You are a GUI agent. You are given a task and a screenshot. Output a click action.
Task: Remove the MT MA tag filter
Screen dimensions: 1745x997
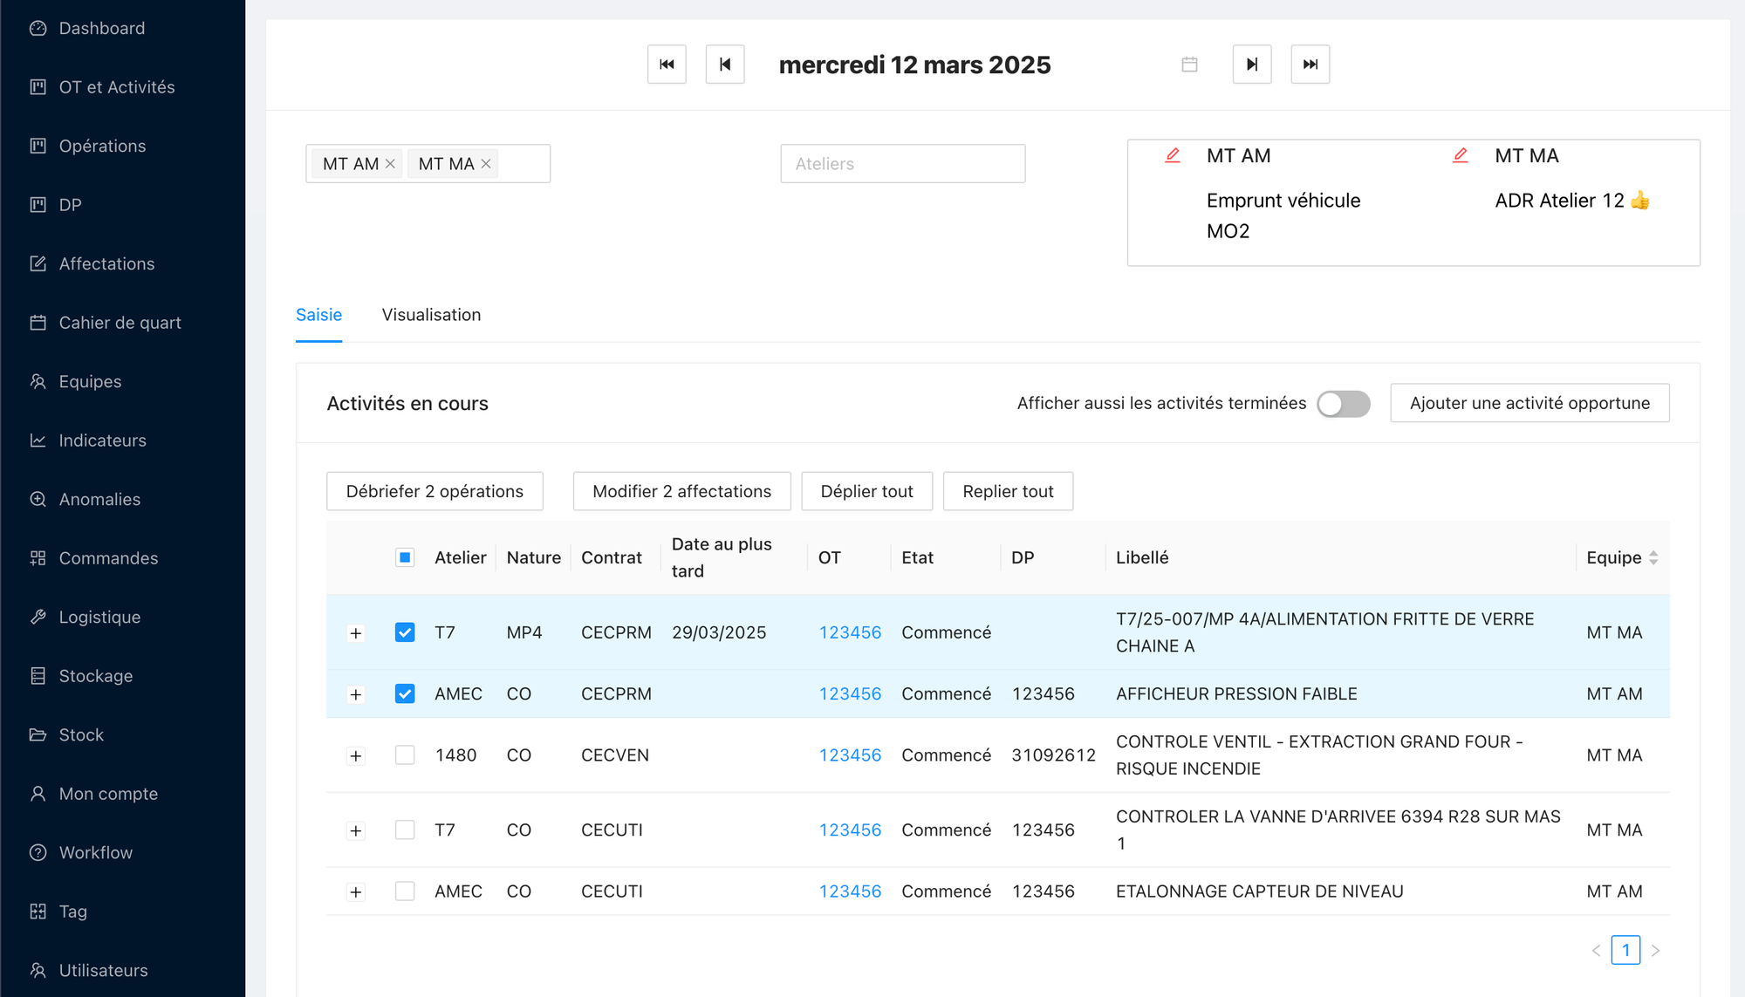[x=486, y=164]
